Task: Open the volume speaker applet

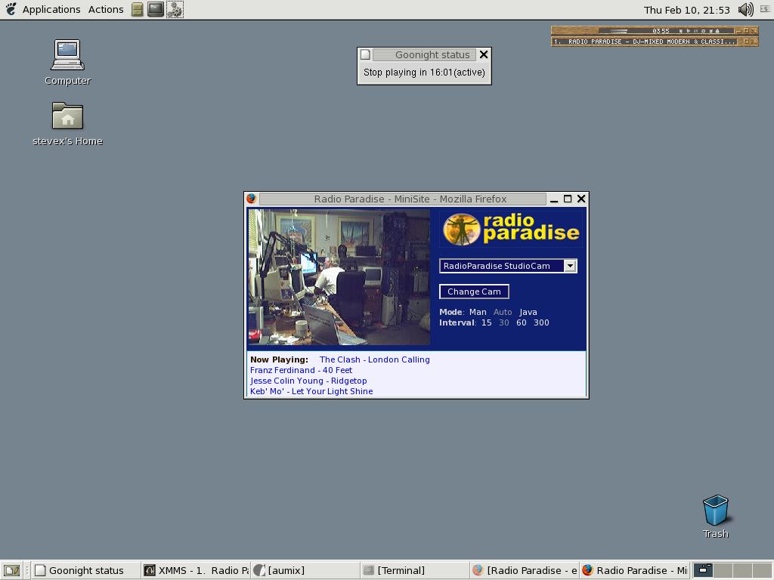Action: click(x=745, y=9)
